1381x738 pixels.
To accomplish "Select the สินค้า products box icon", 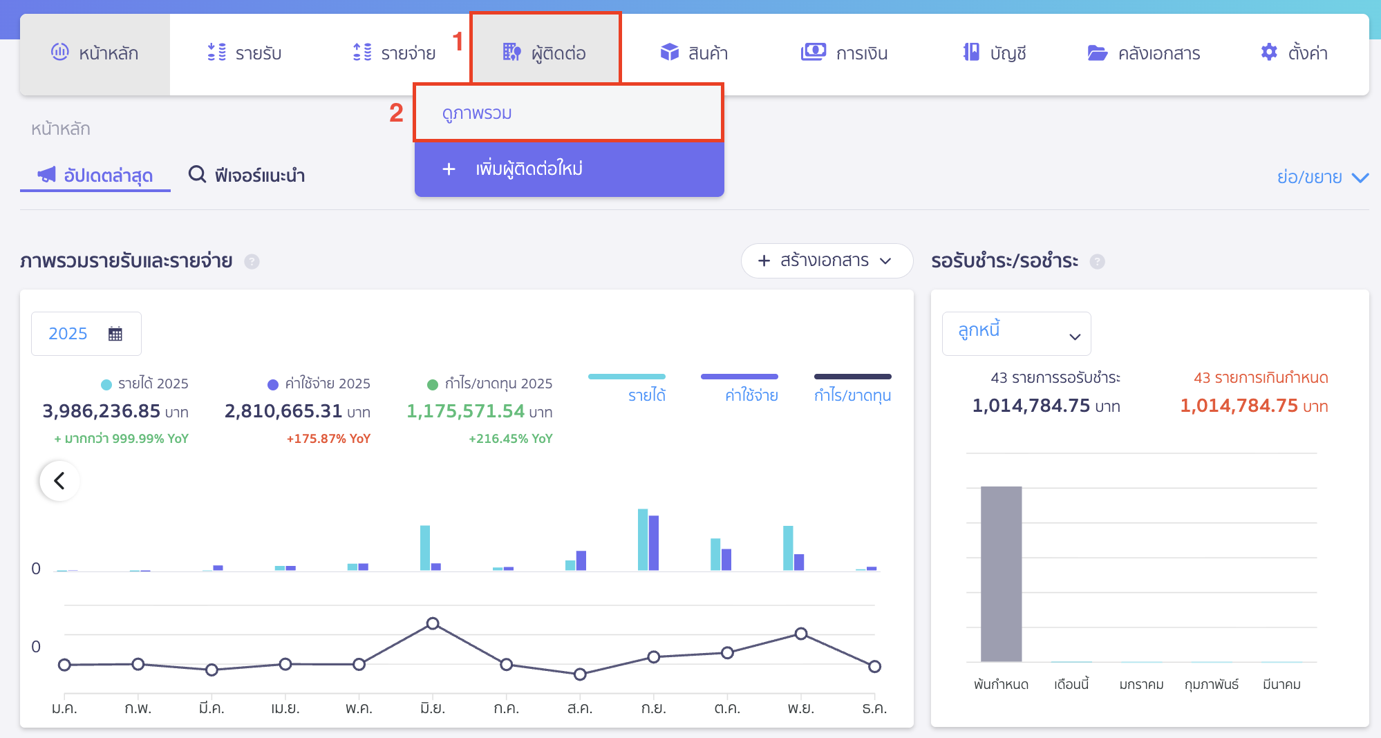I will pyautogui.click(x=669, y=51).
